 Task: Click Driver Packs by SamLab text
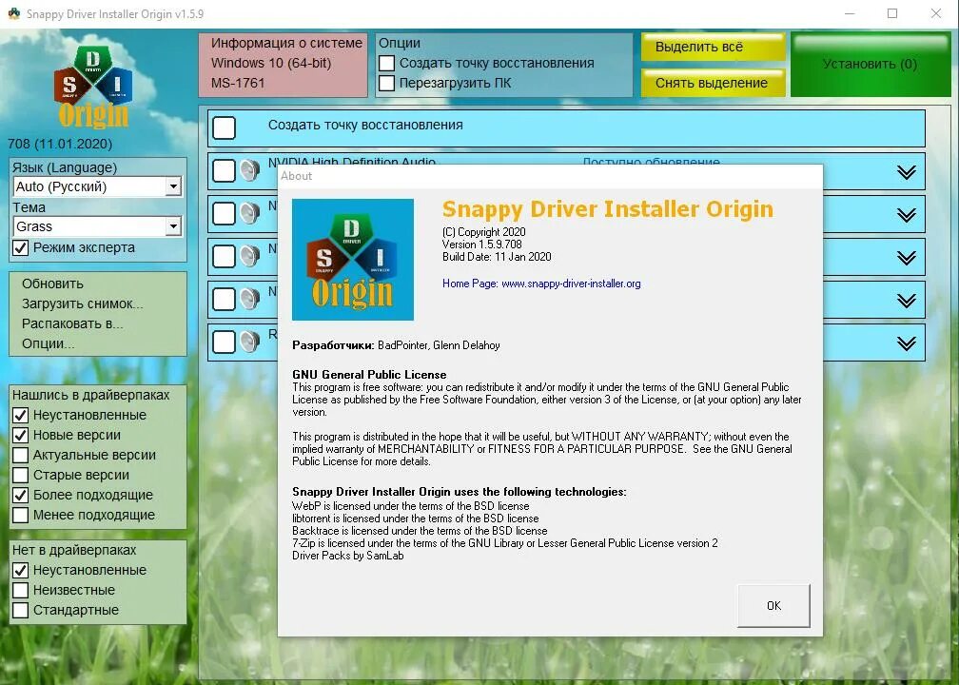tap(348, 556)
